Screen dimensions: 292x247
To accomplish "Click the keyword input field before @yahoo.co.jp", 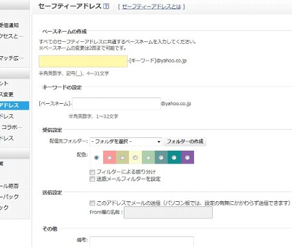I will click(117, 104).
